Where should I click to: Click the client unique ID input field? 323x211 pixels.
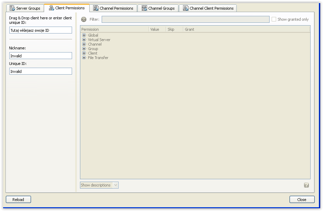coord(41,30)
